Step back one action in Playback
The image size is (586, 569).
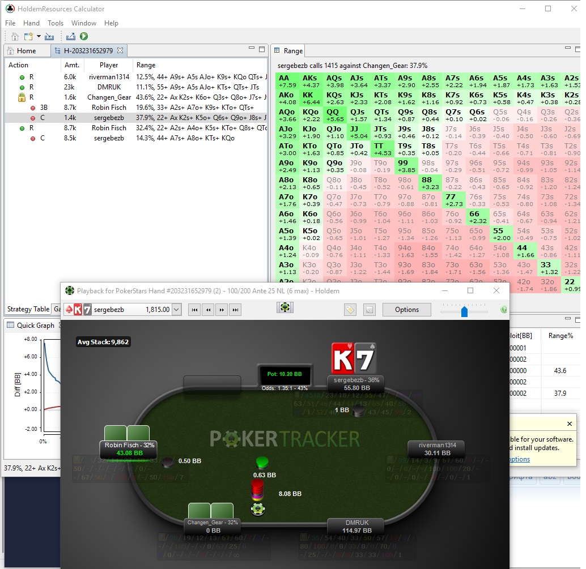[x=208, y=310]
